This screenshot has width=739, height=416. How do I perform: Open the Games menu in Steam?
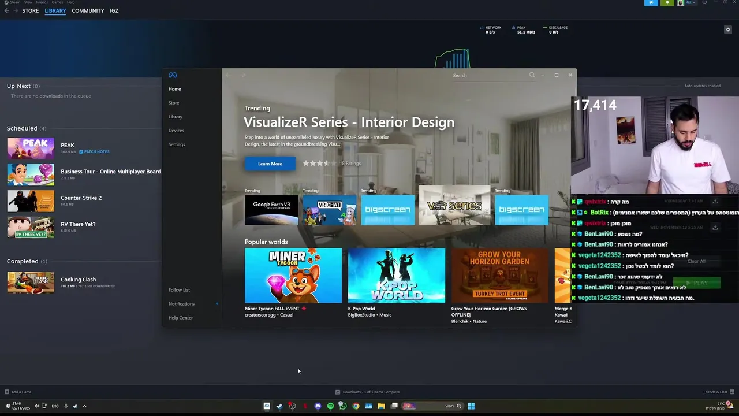click(58, 2)
